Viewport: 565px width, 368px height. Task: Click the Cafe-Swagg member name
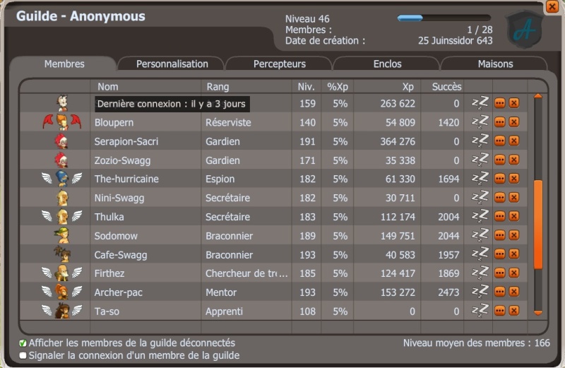[x=121, y=255]
